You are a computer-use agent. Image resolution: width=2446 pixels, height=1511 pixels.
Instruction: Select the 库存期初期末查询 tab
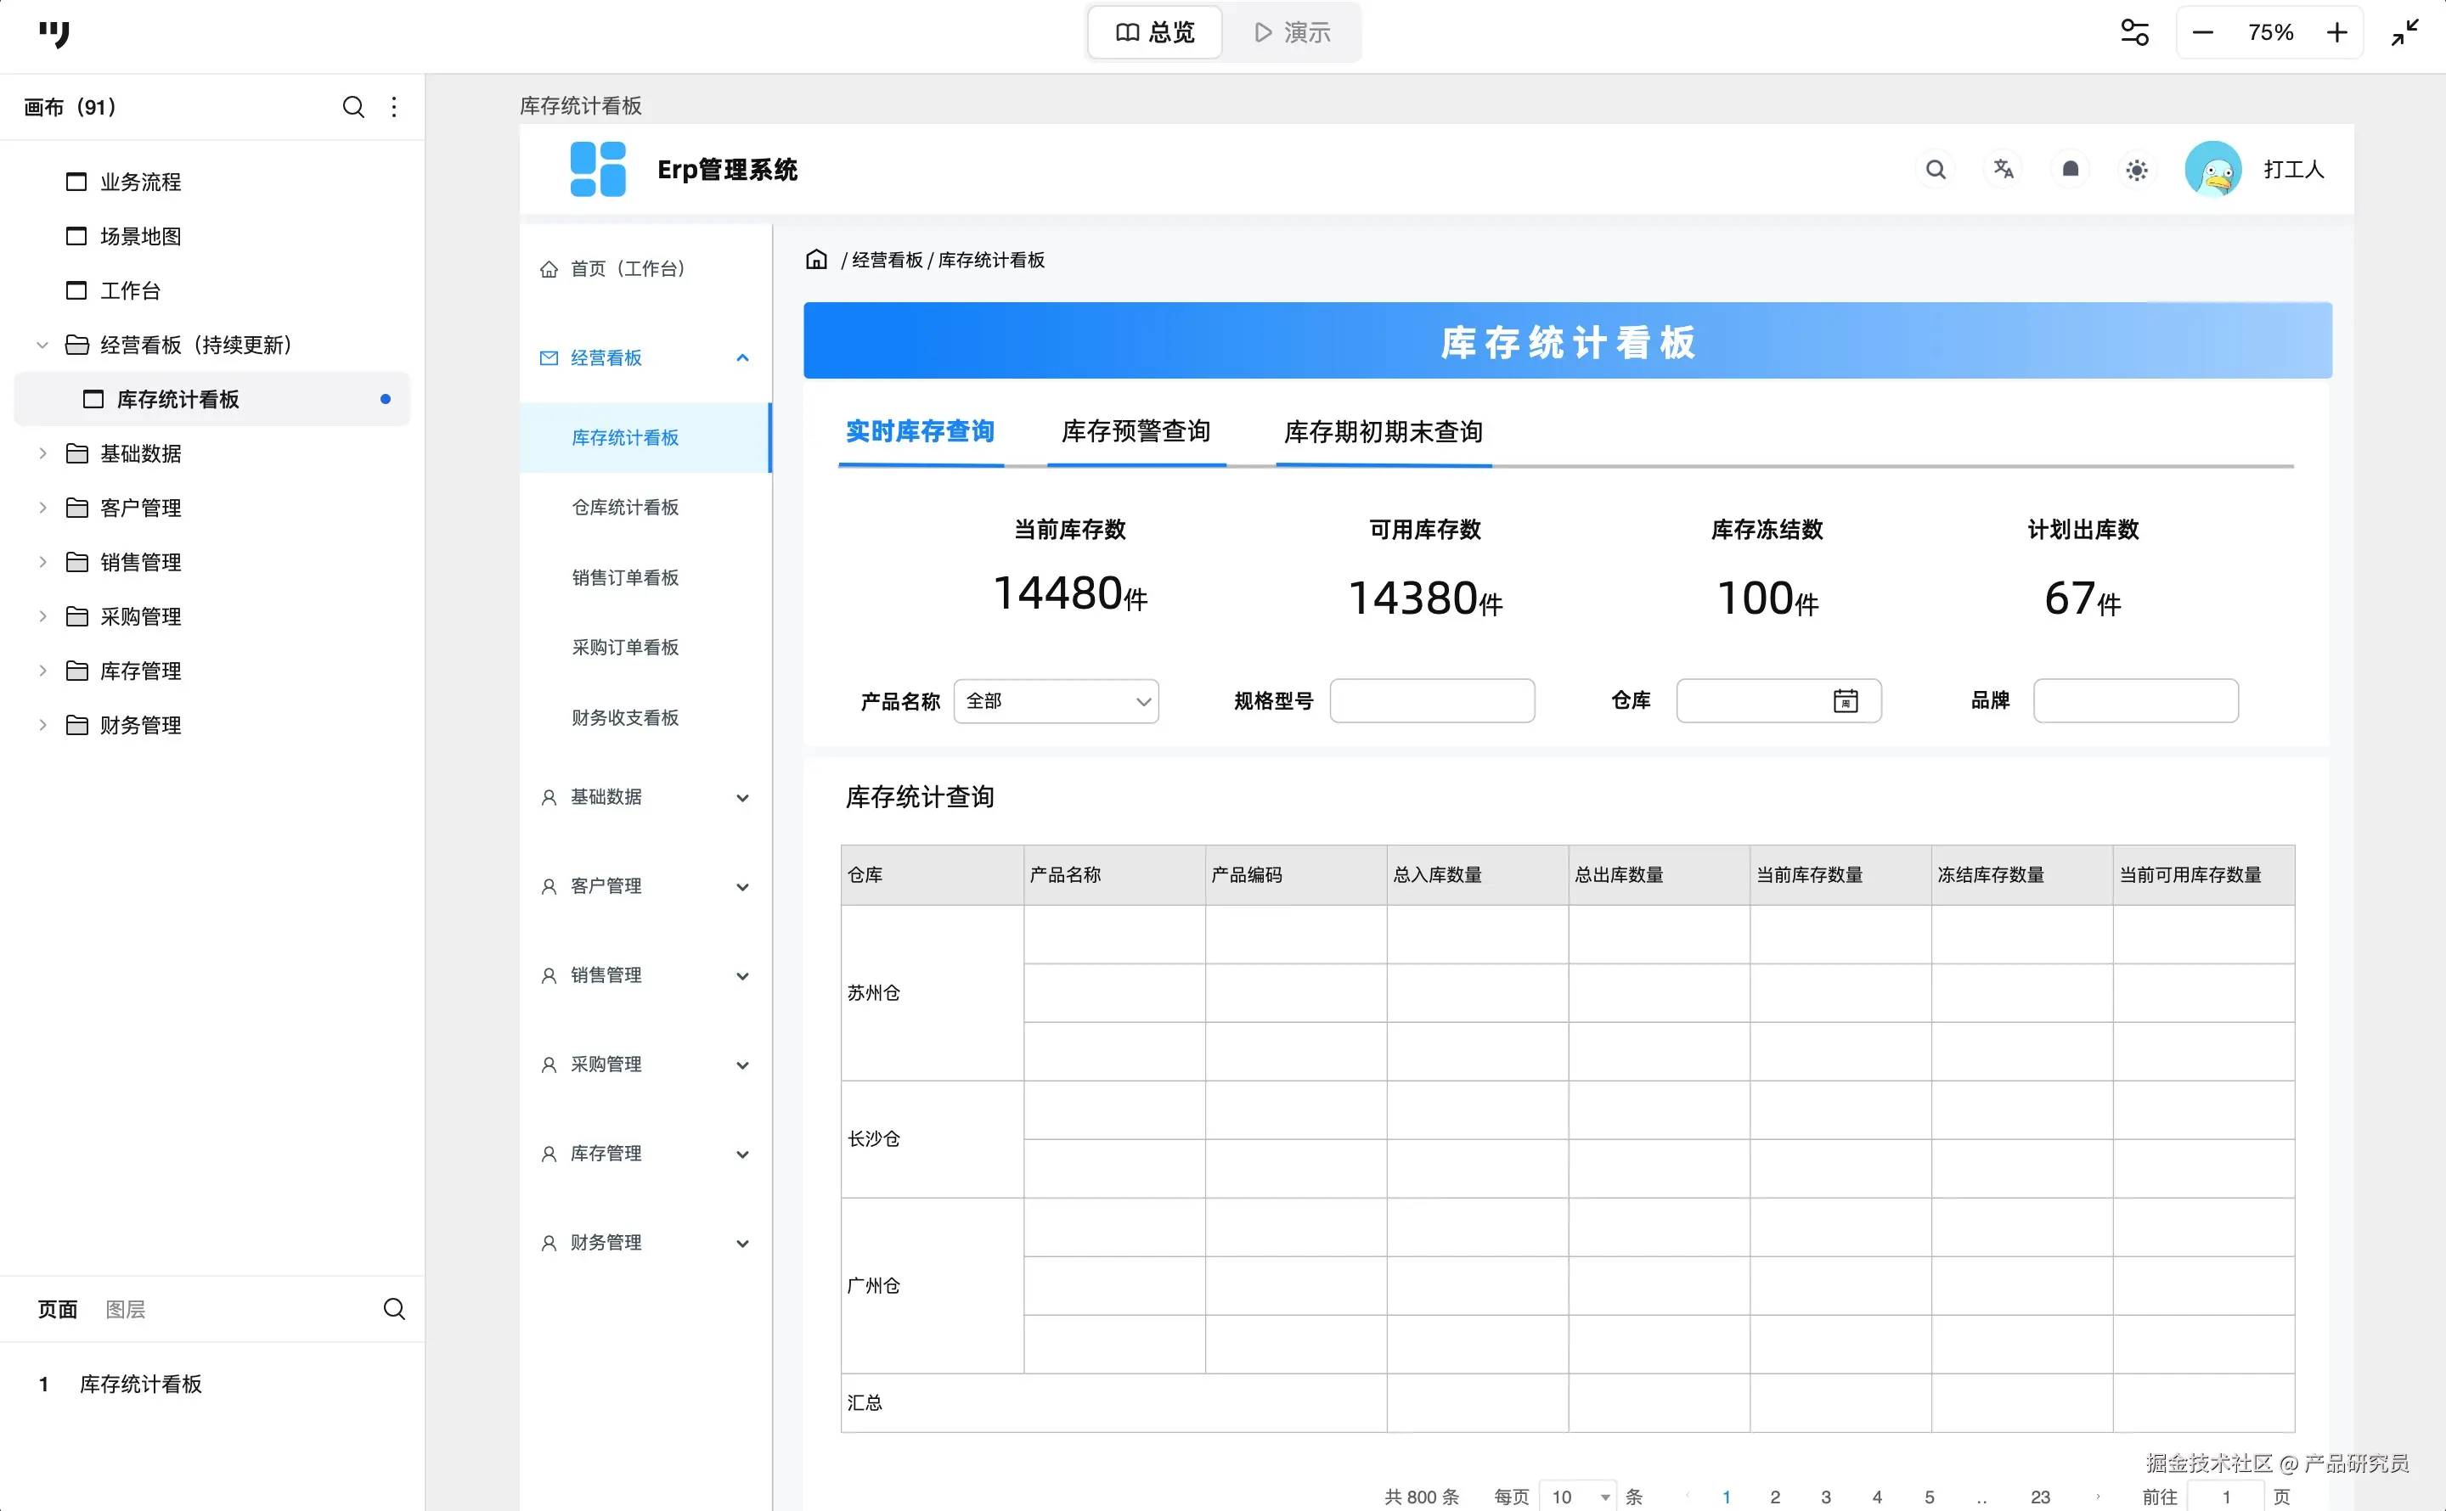(1383, 432)
